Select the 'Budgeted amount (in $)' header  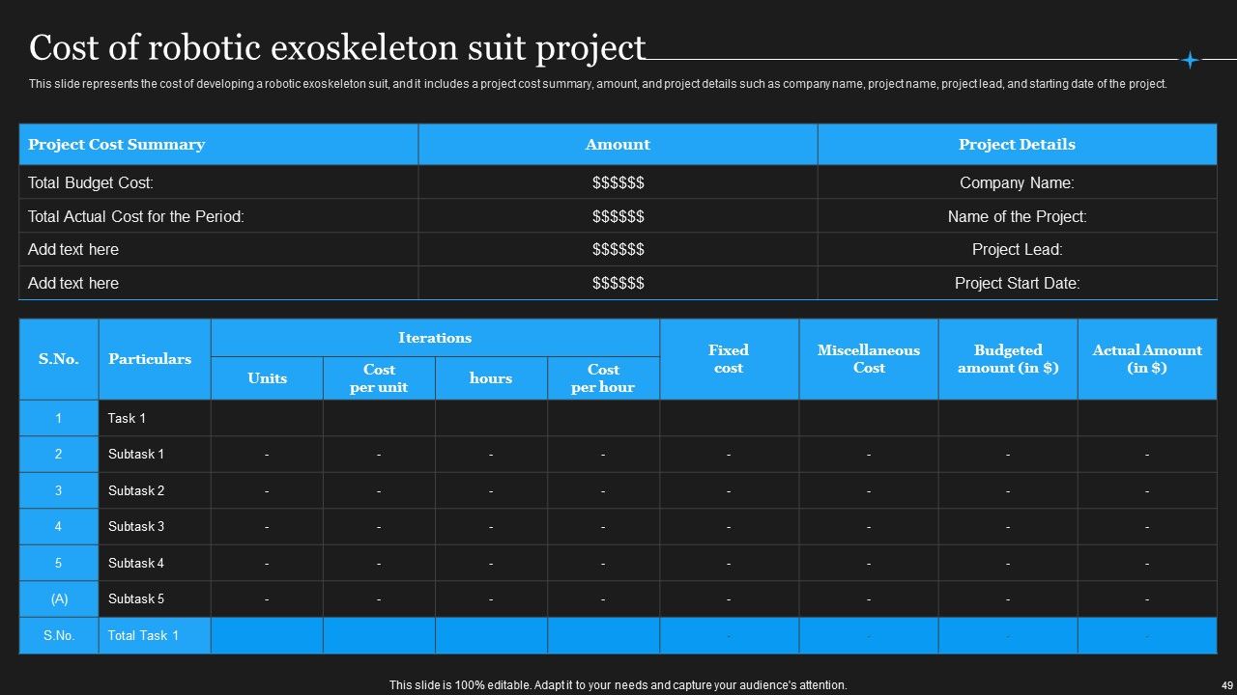(1008, 359)
